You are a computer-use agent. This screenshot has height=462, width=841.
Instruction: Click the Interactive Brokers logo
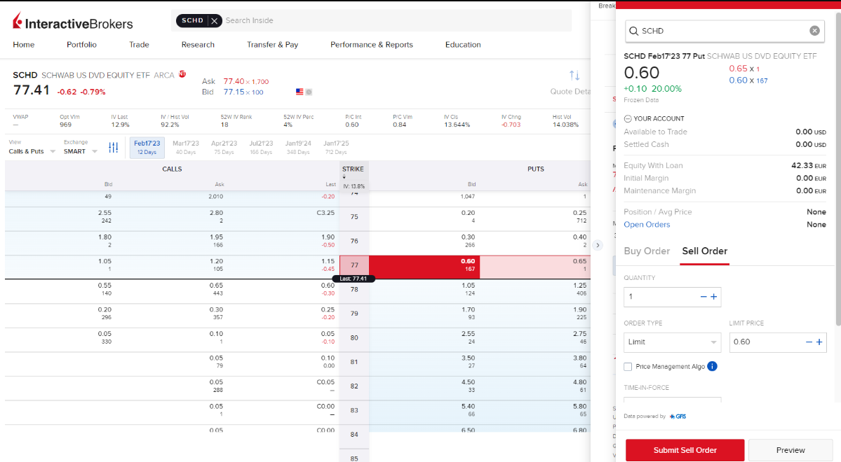73,23
